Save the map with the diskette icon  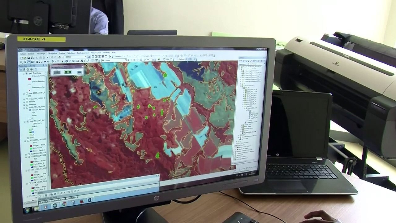click(28, 58)
